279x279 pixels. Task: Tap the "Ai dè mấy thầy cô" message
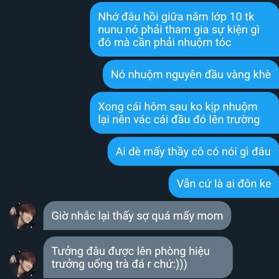click(x=193, y=151)
